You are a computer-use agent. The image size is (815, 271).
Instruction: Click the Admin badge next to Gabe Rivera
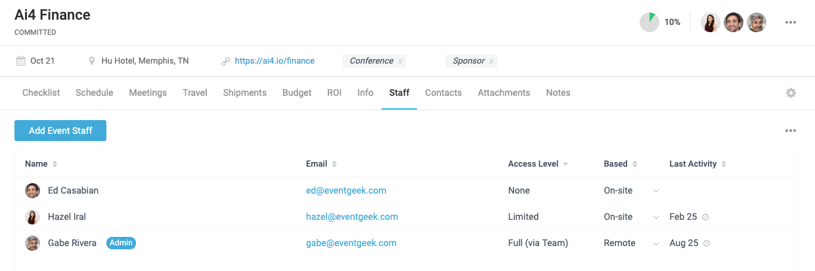[121, 243]
